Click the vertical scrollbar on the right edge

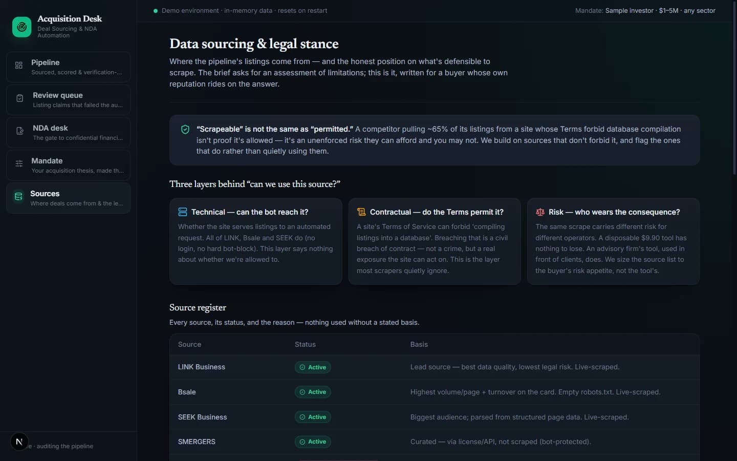(x=734, y=88)
